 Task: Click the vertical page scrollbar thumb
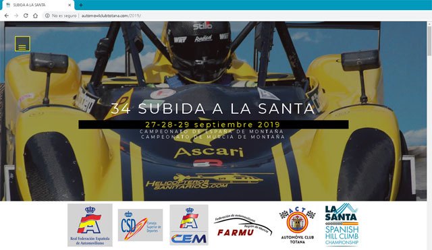point(429,40)
